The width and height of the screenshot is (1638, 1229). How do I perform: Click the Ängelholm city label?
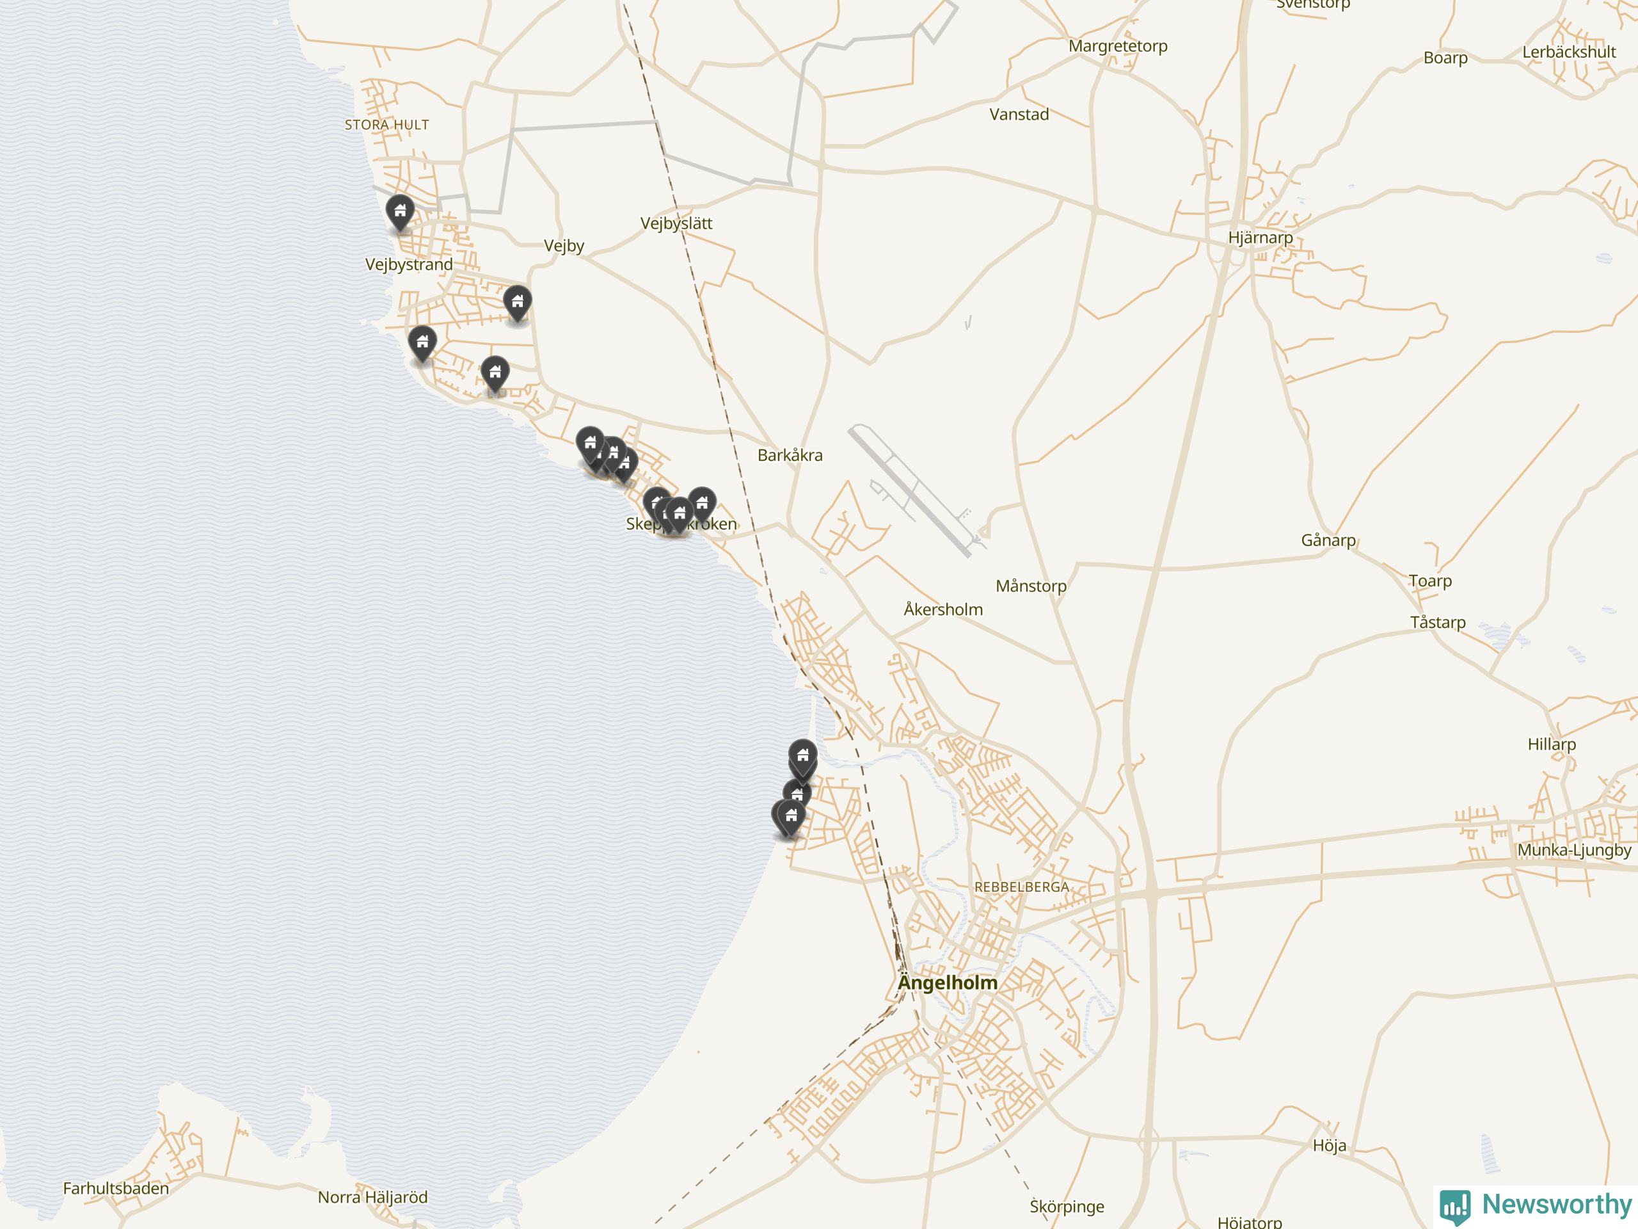(947, 983)
